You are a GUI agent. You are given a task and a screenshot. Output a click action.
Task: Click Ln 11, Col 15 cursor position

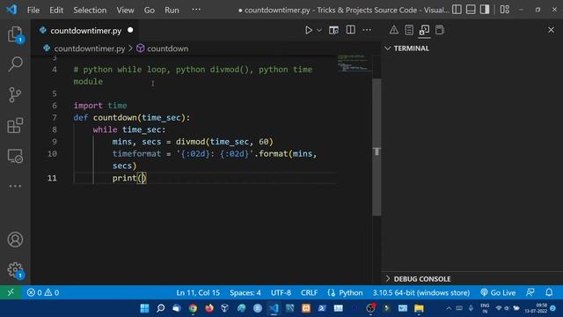[x=198, y=292]
